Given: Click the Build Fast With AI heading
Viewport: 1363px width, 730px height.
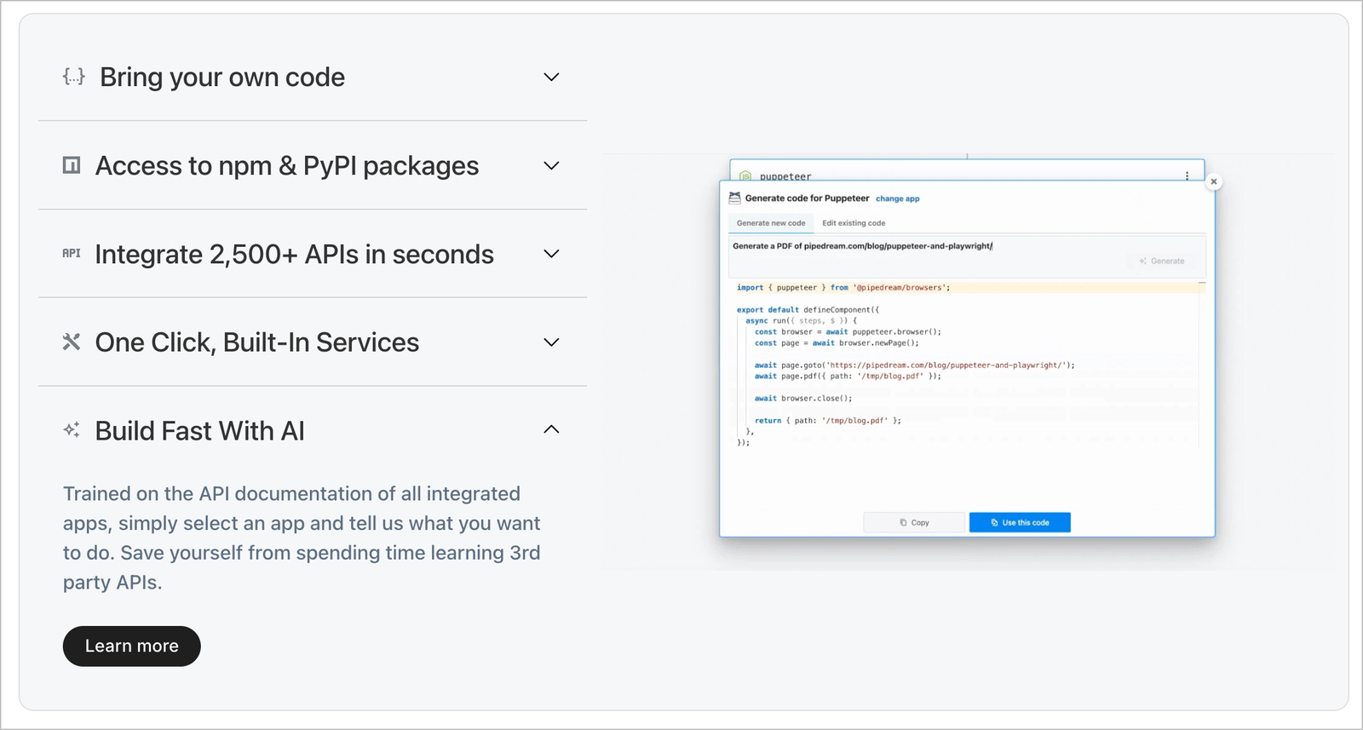Looking at the screenshot, I should (199, 430).
